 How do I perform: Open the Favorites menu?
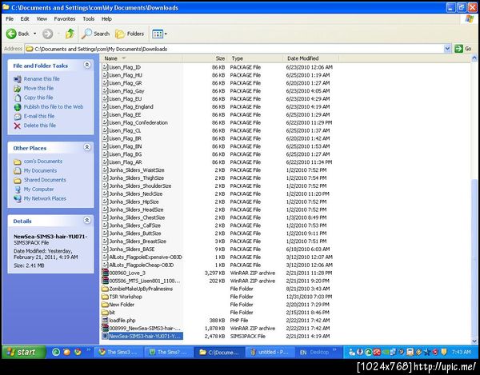(x=65, y=18)
